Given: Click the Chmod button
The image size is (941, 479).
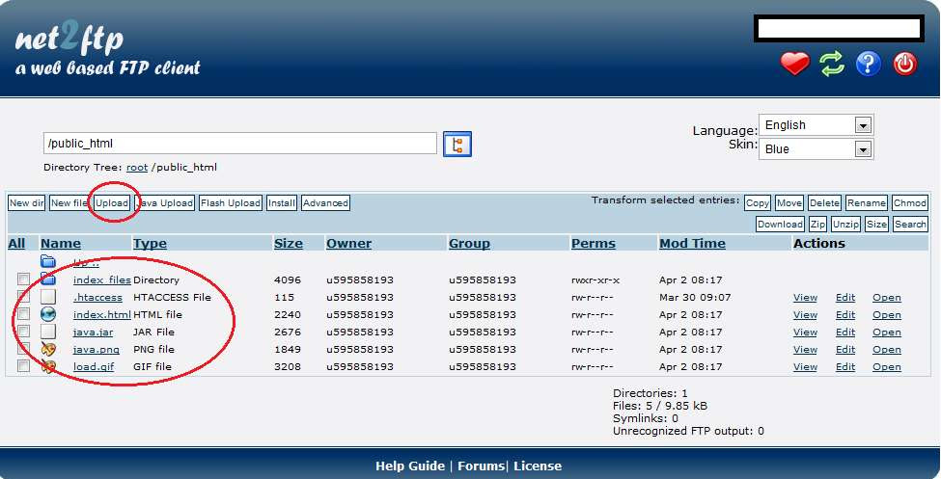Looking at the screenshot, I should pos(910,203).
